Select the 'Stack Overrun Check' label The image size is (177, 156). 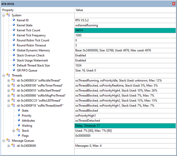tap(31, 55)
